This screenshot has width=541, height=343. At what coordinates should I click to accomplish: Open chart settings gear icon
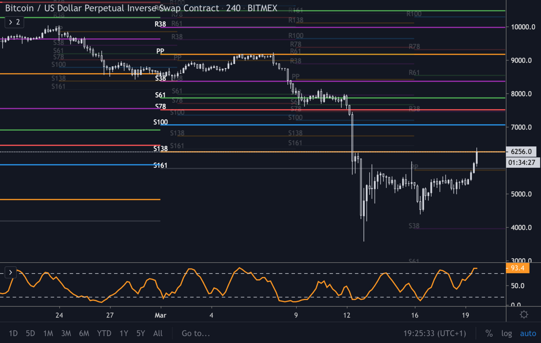coord(524,315)
